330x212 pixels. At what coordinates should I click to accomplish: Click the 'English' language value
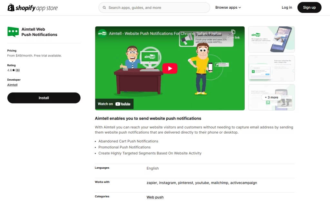tap(152, 168)
